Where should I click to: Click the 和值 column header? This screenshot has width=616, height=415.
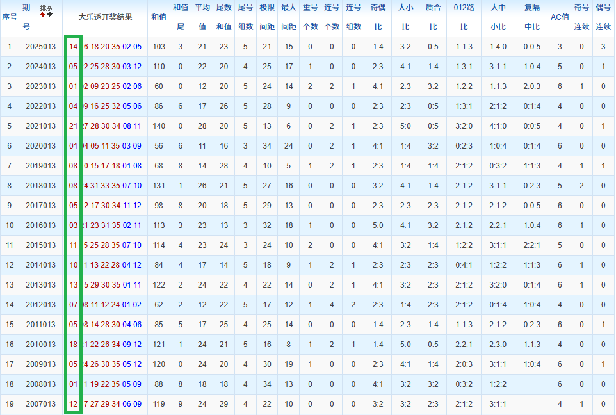159,17
